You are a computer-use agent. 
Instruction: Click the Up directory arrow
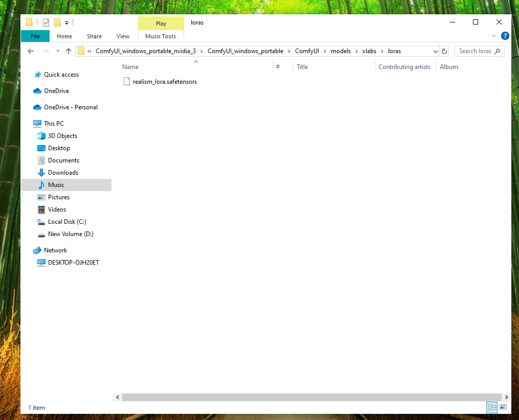point(69,51)
